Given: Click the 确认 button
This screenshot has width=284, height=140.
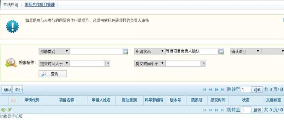Looking at the screenshot, I should tap(7, 89).
